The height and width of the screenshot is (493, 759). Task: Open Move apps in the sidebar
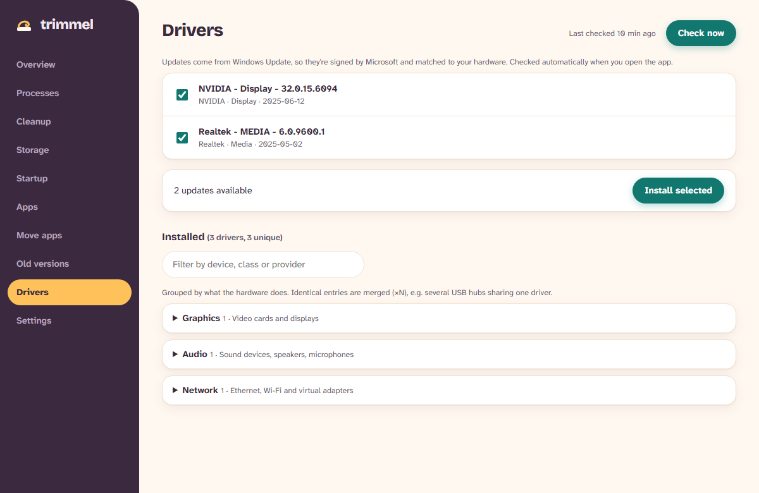pyautogui.click(x=70, y=235)
